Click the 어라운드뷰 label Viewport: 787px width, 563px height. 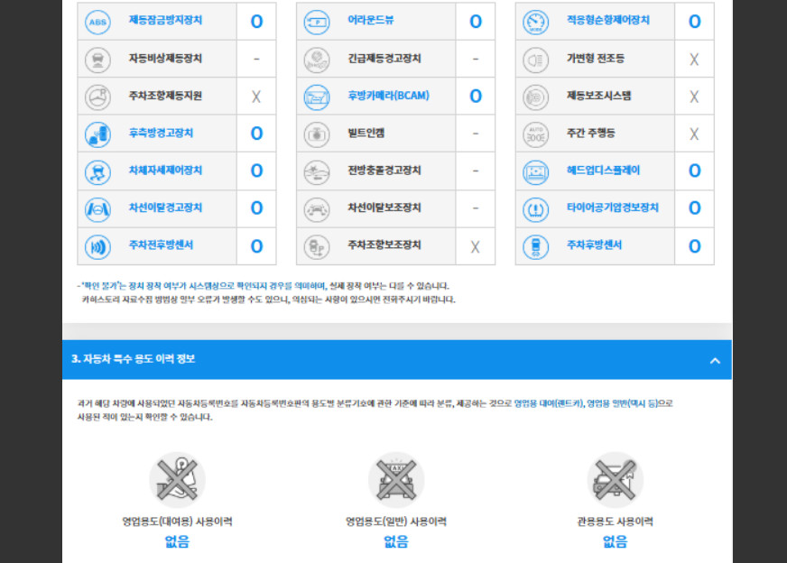point(370,20)
